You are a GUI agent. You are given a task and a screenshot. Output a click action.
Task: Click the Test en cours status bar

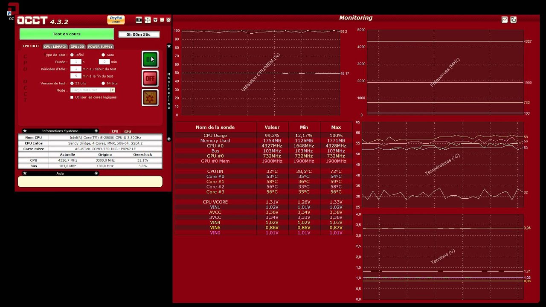[x=67, y=34]
